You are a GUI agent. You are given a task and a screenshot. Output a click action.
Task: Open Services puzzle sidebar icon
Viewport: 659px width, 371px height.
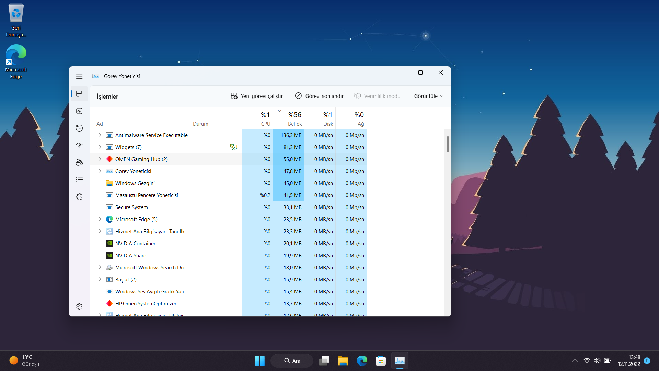pyautogui.click(x=79, y=197)
